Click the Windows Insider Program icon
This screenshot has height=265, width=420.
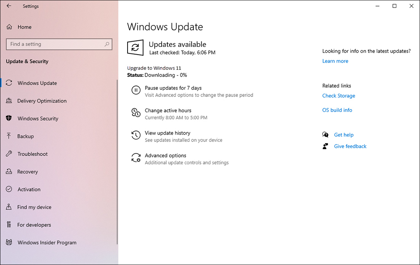pos(8,243)
